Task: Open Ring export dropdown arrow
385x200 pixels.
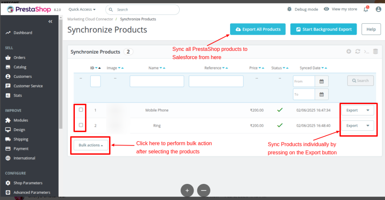Action: [x=368, y=126]
